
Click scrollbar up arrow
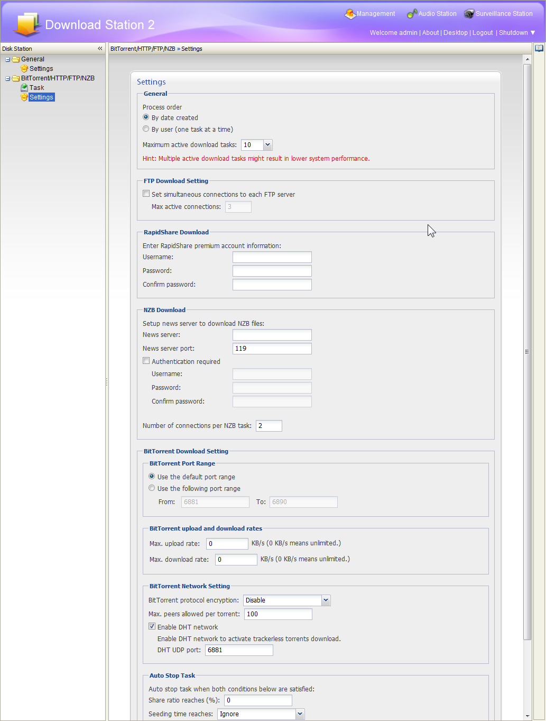click(527, 59)
